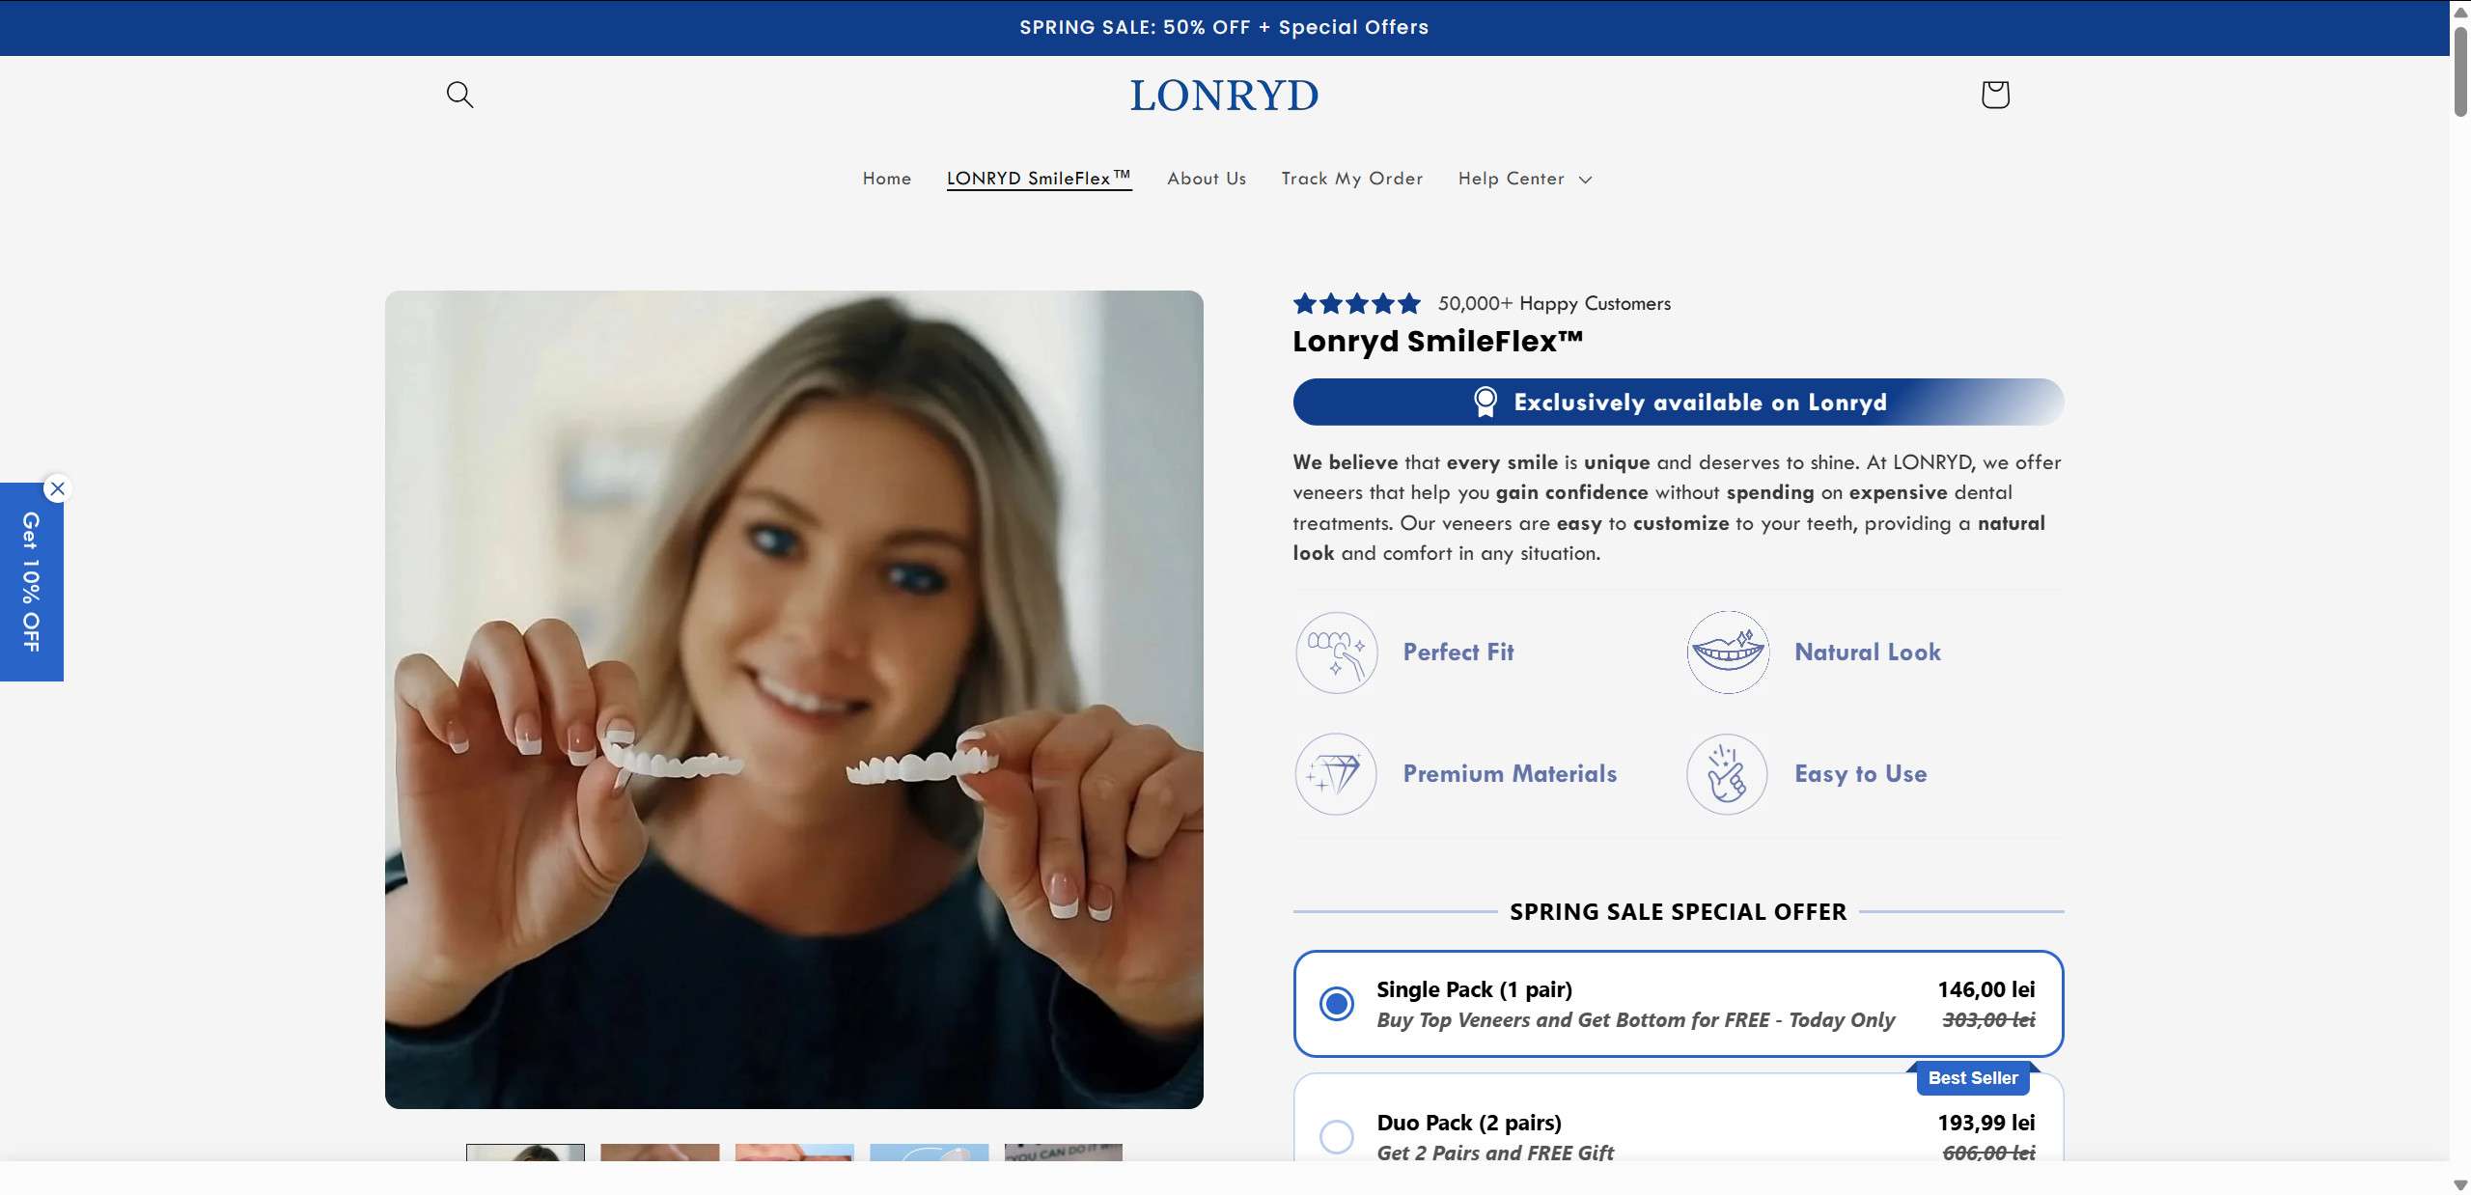Click the Premium Materials diamond icon
The height and width of the screenshot is (1195, 2471).
coord(1336,774)
